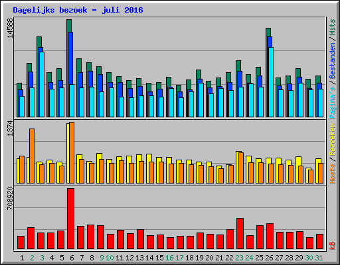
Task: Click day label 7 on the x-axis
Action: coord(82,258)
